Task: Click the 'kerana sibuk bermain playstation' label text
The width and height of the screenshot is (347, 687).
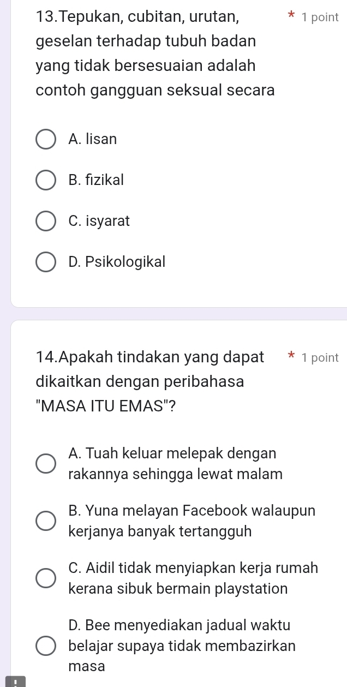Action: pyautogui.click(x=178, y=589)
